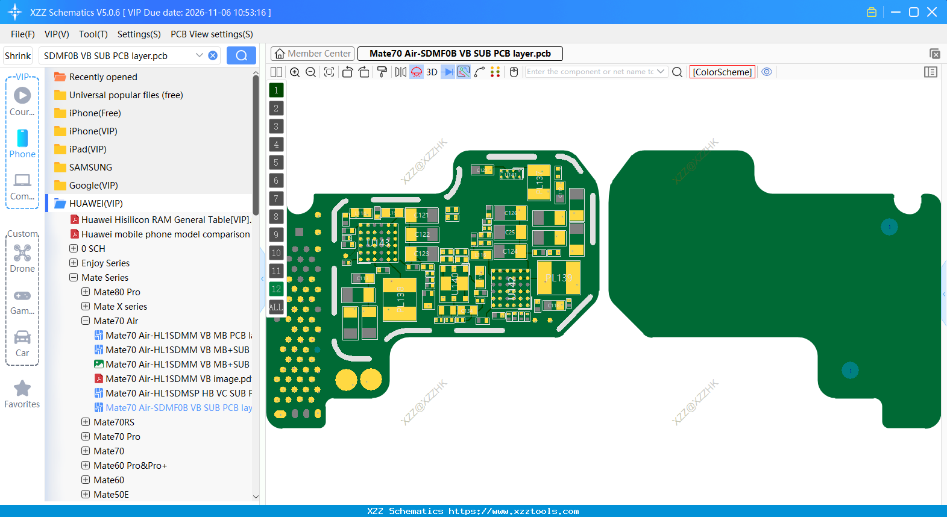
Task: Toggle the eye visibility icon beside ColorScheme
Action: tap(767, 72)
